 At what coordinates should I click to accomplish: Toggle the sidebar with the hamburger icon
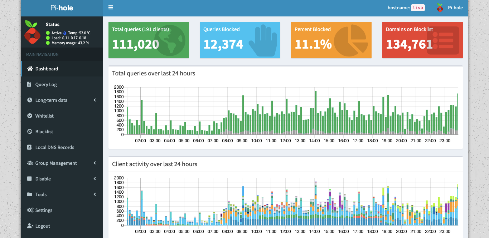click(111, 8)
